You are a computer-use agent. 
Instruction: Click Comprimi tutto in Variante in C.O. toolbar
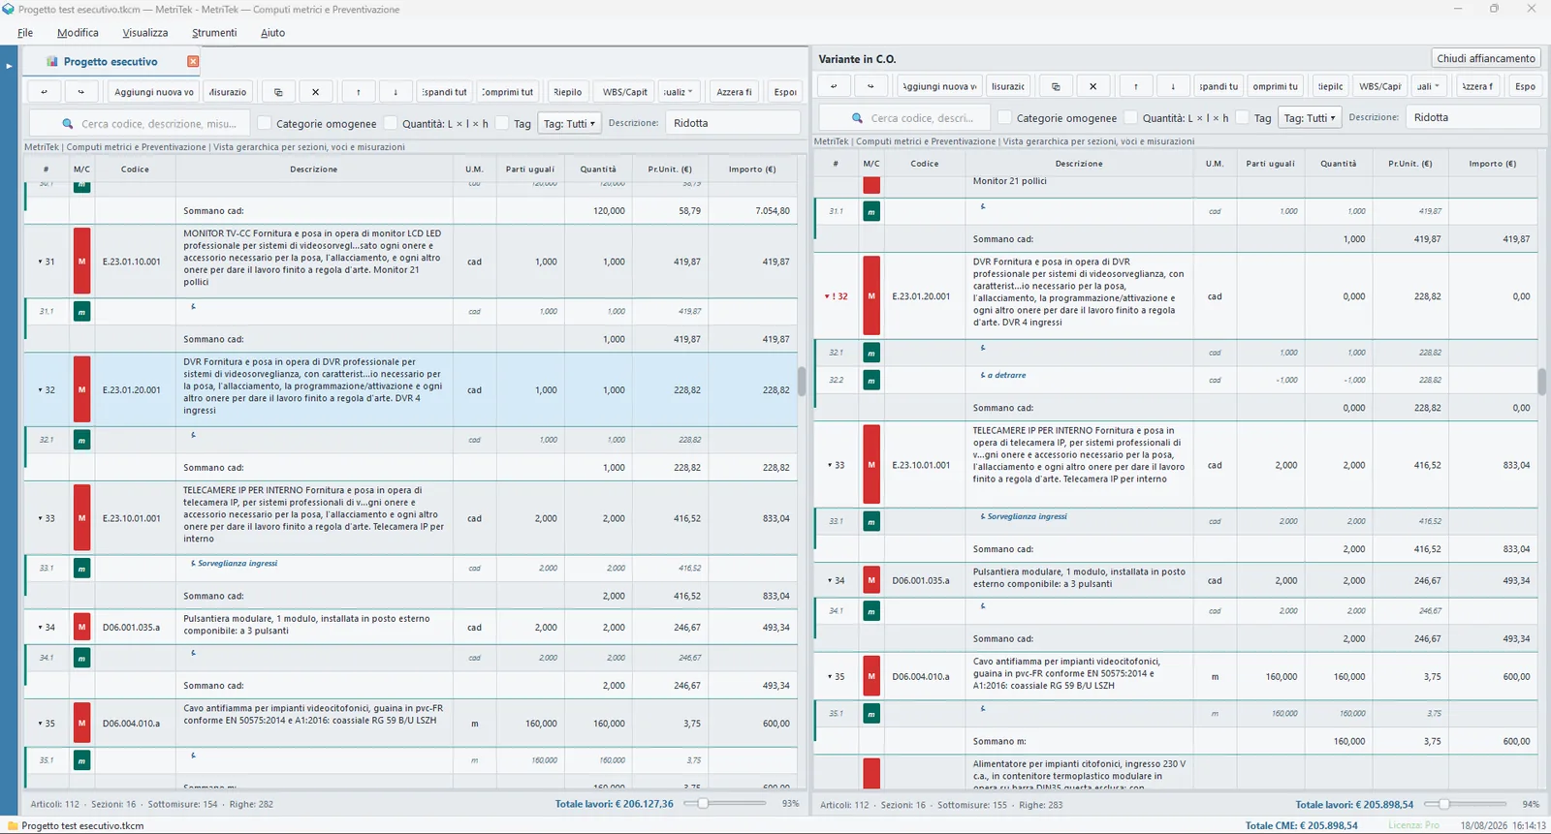(1276, 86)
